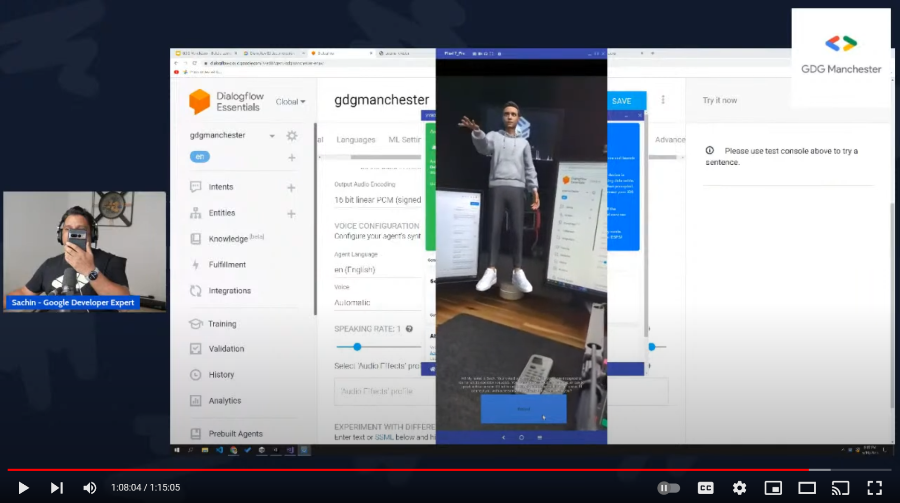The width and height of the screenshot is (900, 503).
Task: Tap the emulator recents button
Action: tap(540, 437)
